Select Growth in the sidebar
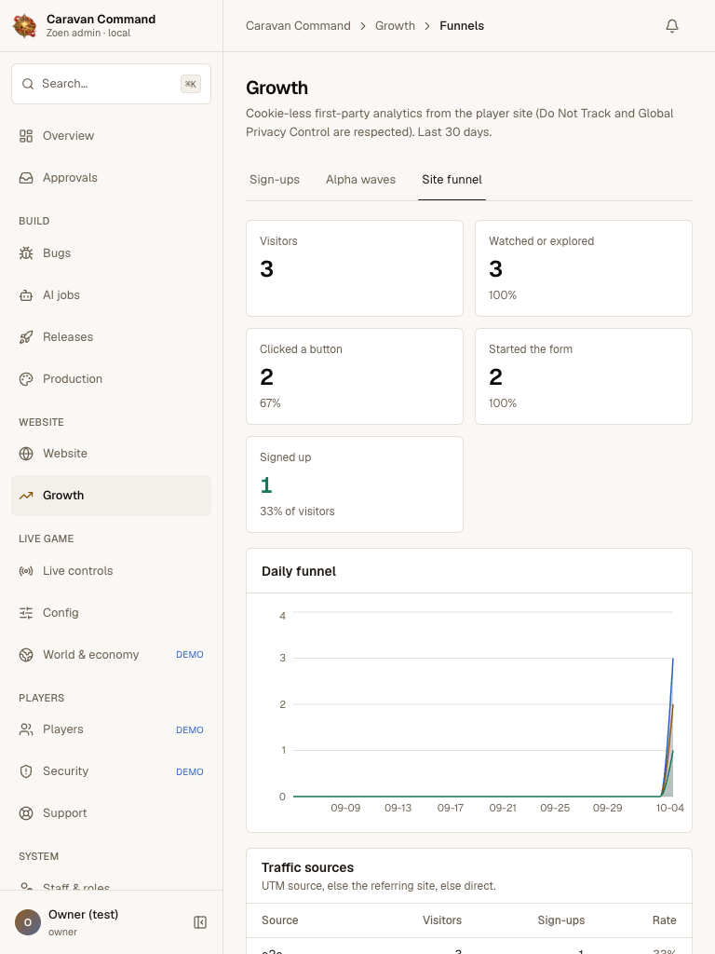715x954 pixels. coord(112,496)
